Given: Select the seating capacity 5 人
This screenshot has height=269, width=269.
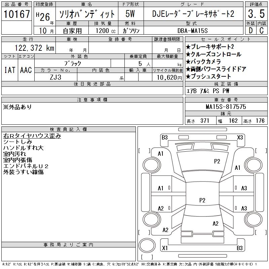Looking at the screenshot, I should [x=144, y=64].
